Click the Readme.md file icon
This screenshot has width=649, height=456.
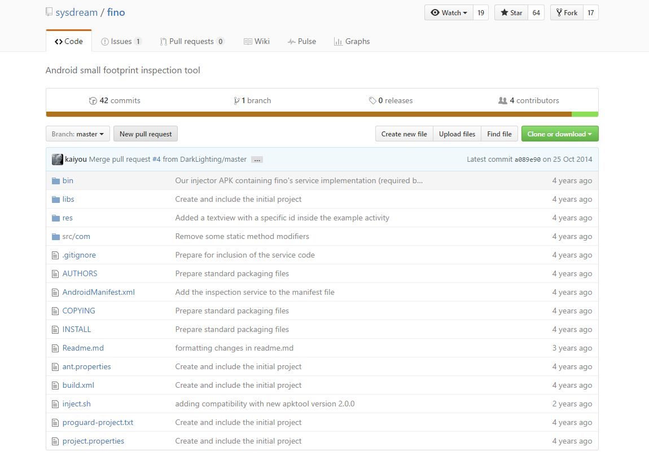point(55,348)
